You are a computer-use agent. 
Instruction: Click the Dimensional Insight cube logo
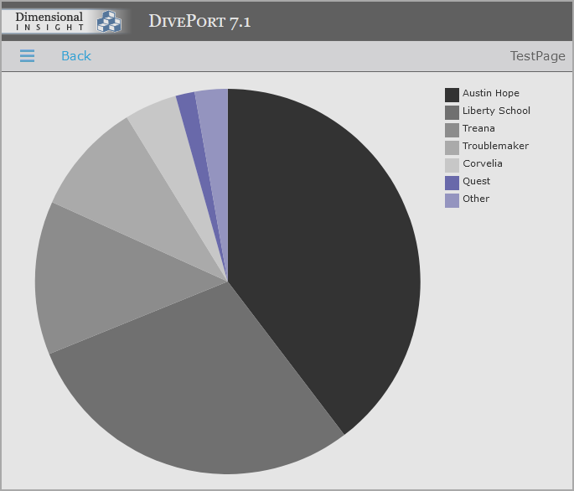(108, 21)
